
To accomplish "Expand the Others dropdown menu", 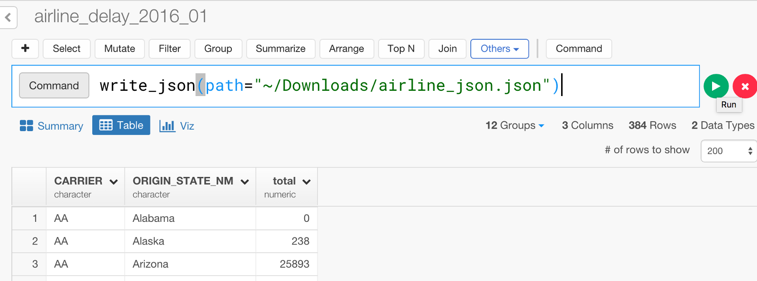I will coord(500,49).
